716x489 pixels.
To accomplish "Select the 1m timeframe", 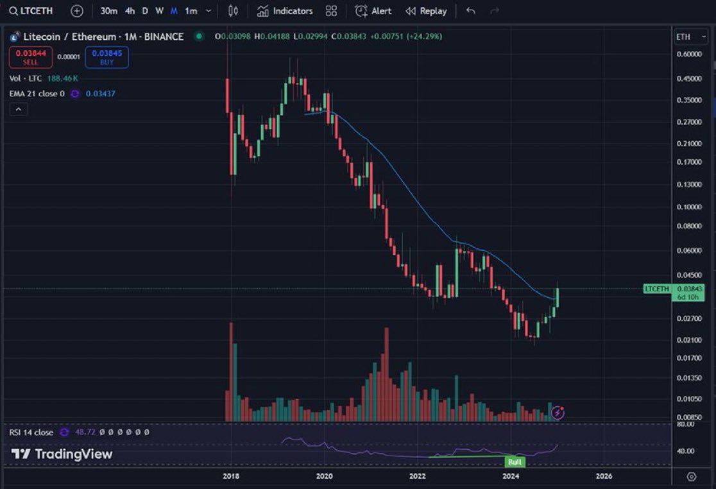I will (191, 11).
